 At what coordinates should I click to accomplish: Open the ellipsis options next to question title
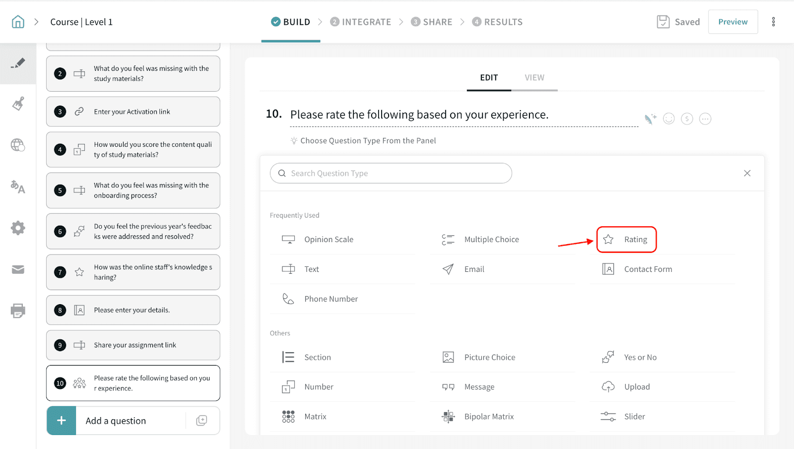(x=705, y=119)
